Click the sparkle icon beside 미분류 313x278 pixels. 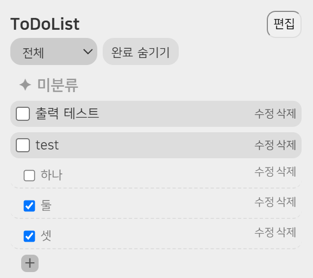coord(25,85)
